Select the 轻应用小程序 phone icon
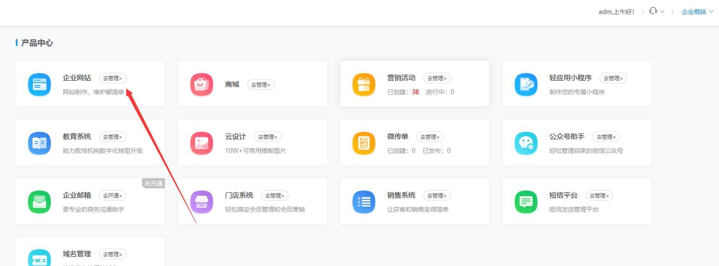719x266 pixels. click(526, 84)
